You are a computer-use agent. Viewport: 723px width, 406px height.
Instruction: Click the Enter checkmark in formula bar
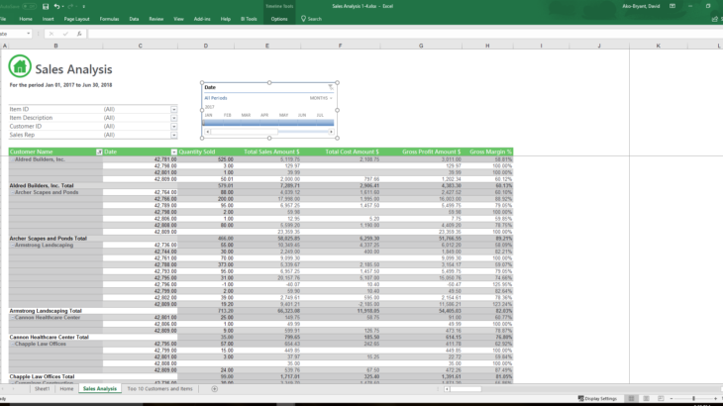[65, 34]
